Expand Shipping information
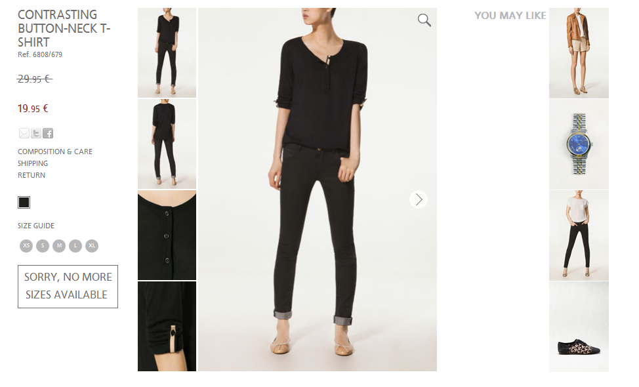This screenshot has height=387, width=639. click(33, 163)
